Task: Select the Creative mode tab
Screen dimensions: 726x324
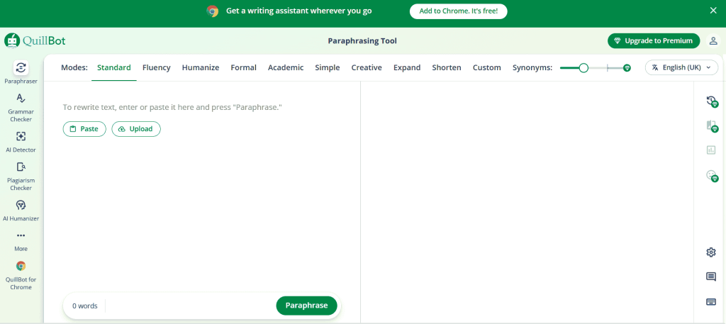Action: [367, 67]
